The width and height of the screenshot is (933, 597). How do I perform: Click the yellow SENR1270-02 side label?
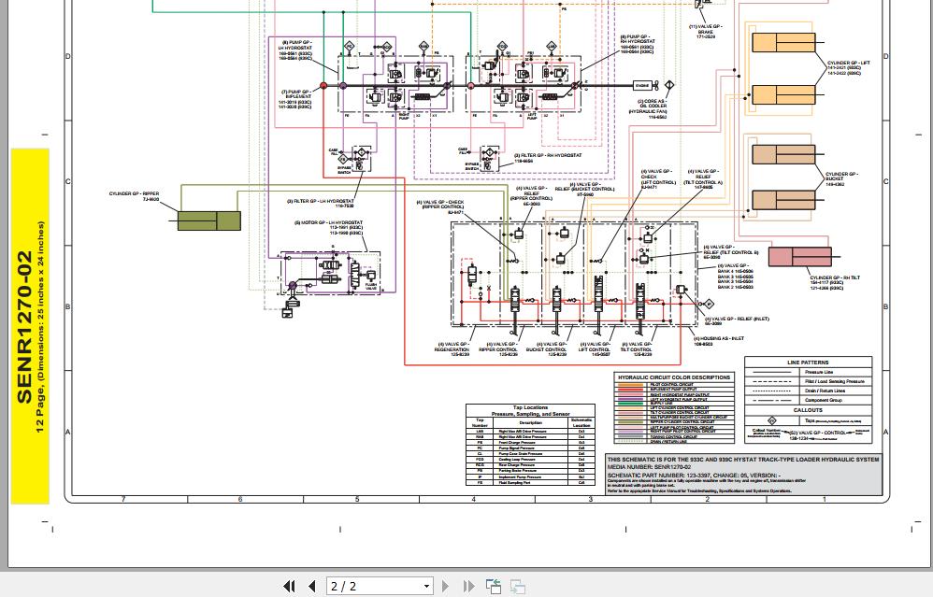click(x=30, y=326)
